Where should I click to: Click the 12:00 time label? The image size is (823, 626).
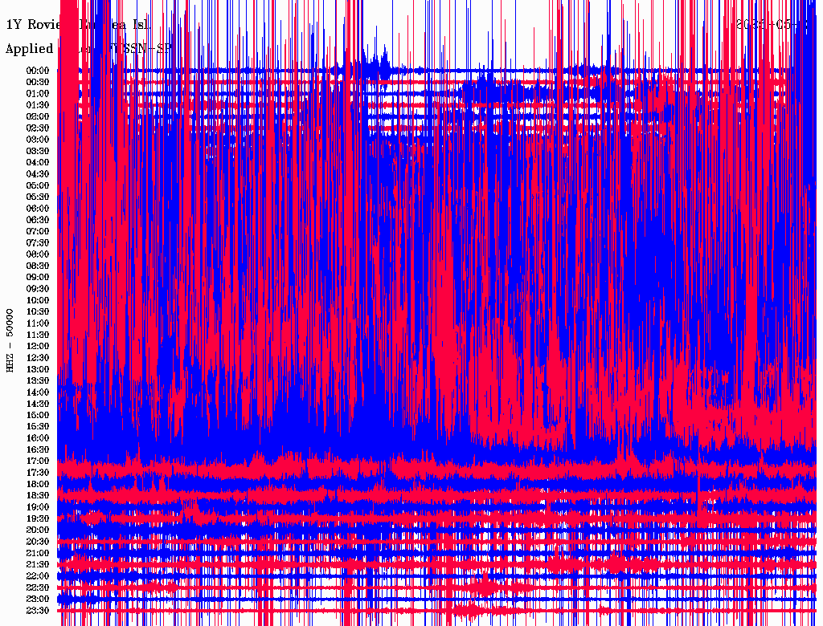click(38, 347)
